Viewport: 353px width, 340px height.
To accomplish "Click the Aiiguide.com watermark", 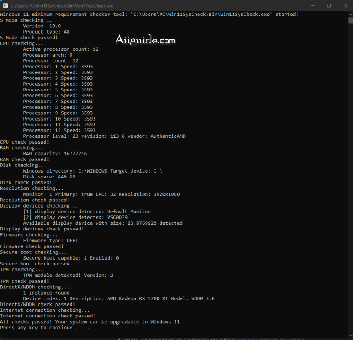I will click(145, 40).
